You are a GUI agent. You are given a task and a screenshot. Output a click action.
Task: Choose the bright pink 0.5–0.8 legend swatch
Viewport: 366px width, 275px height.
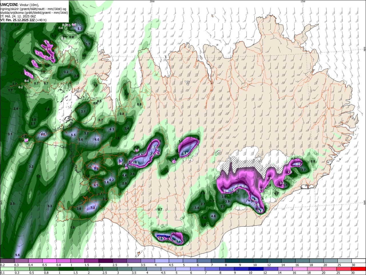(49, 261)
